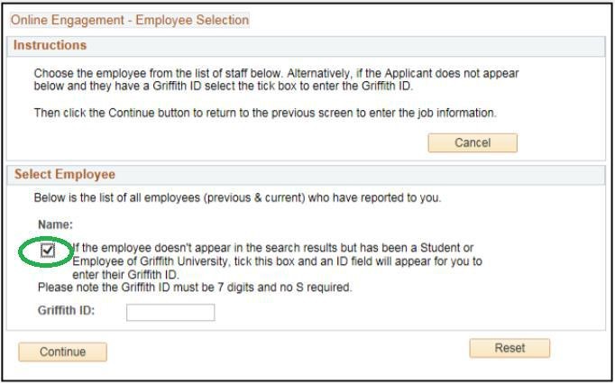
Task: Click the Reset button
Action: (x=509, y=348)
